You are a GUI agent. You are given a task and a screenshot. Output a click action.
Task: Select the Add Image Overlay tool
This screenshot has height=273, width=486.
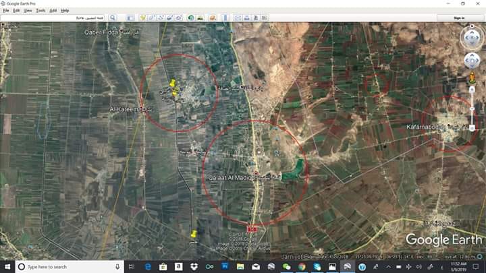pyautogui.click(x=170, y=18)
